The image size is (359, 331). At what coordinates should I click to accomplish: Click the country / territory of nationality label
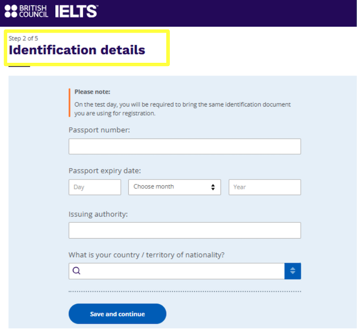coord(147,255)
